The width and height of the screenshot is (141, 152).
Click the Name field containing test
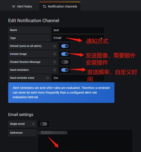click(x=78, y=30)
